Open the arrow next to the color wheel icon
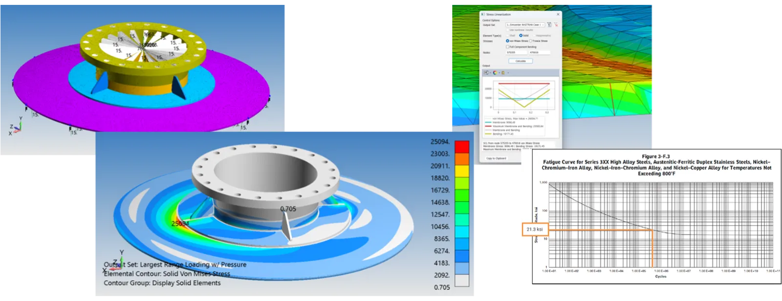The image size is (782, 301). 499,73
